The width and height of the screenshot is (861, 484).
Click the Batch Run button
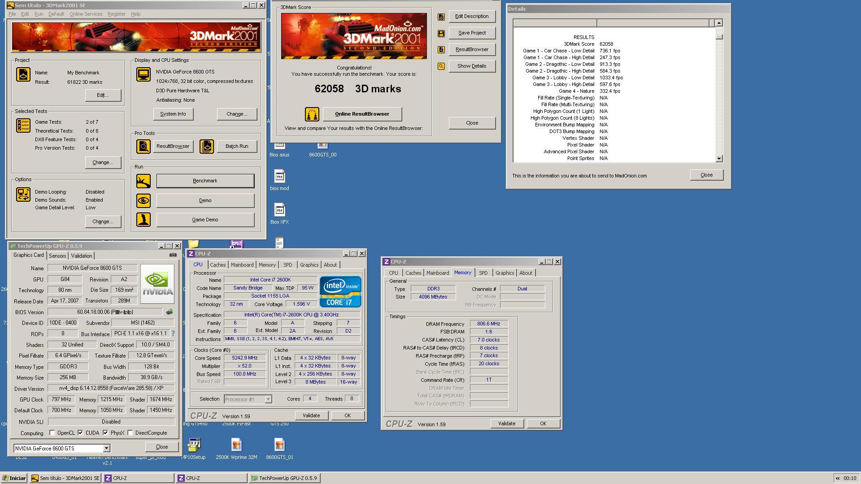pyautogui.click(x=237, y=147)
